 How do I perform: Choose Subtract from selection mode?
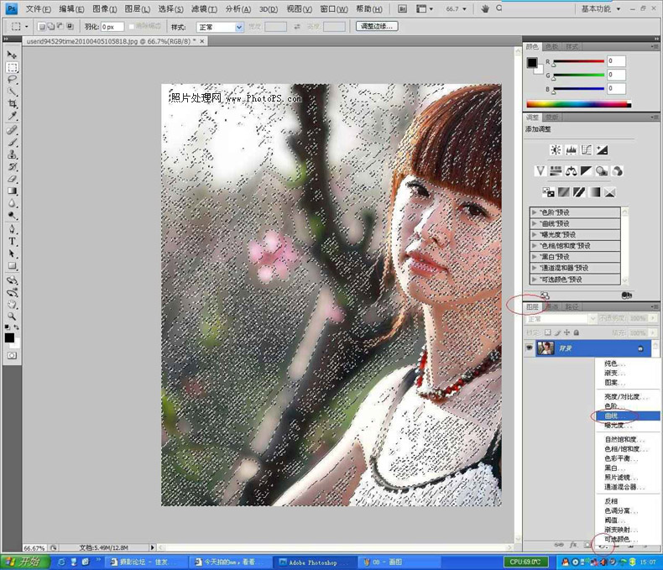coord(60,27)
